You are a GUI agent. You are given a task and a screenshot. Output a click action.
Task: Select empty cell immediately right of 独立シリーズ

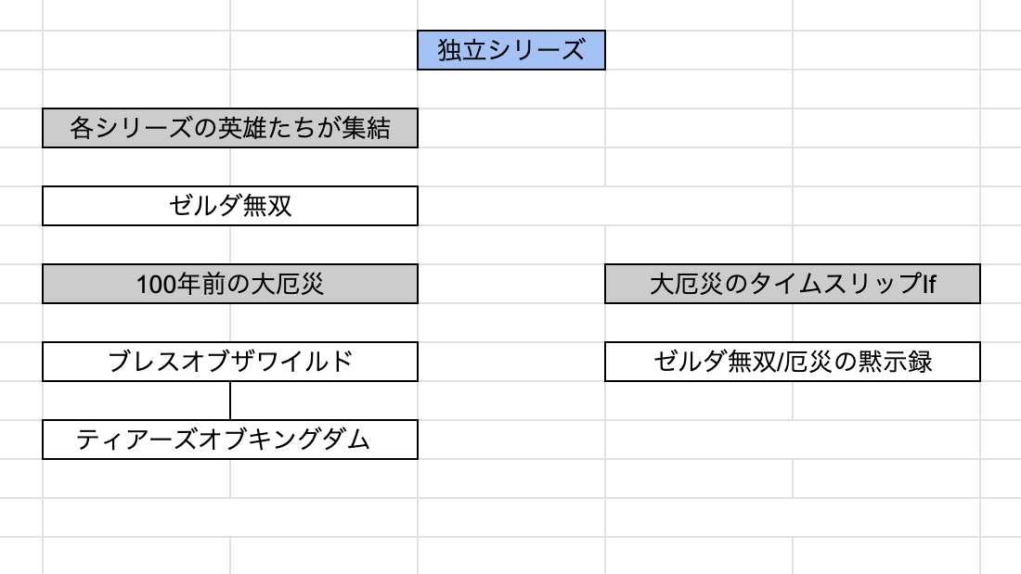coord(699,50)
